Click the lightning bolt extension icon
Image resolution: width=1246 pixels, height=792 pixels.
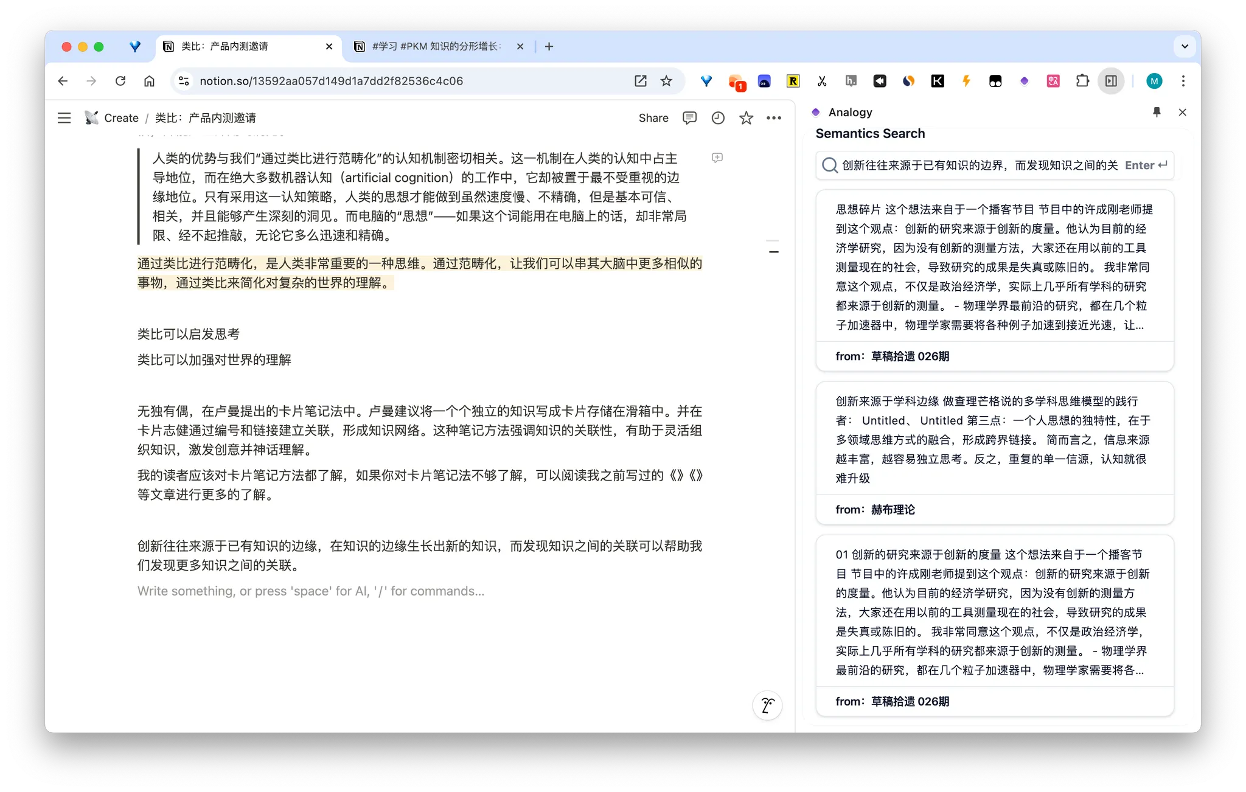pyautogui.click(x=966, y=81)
